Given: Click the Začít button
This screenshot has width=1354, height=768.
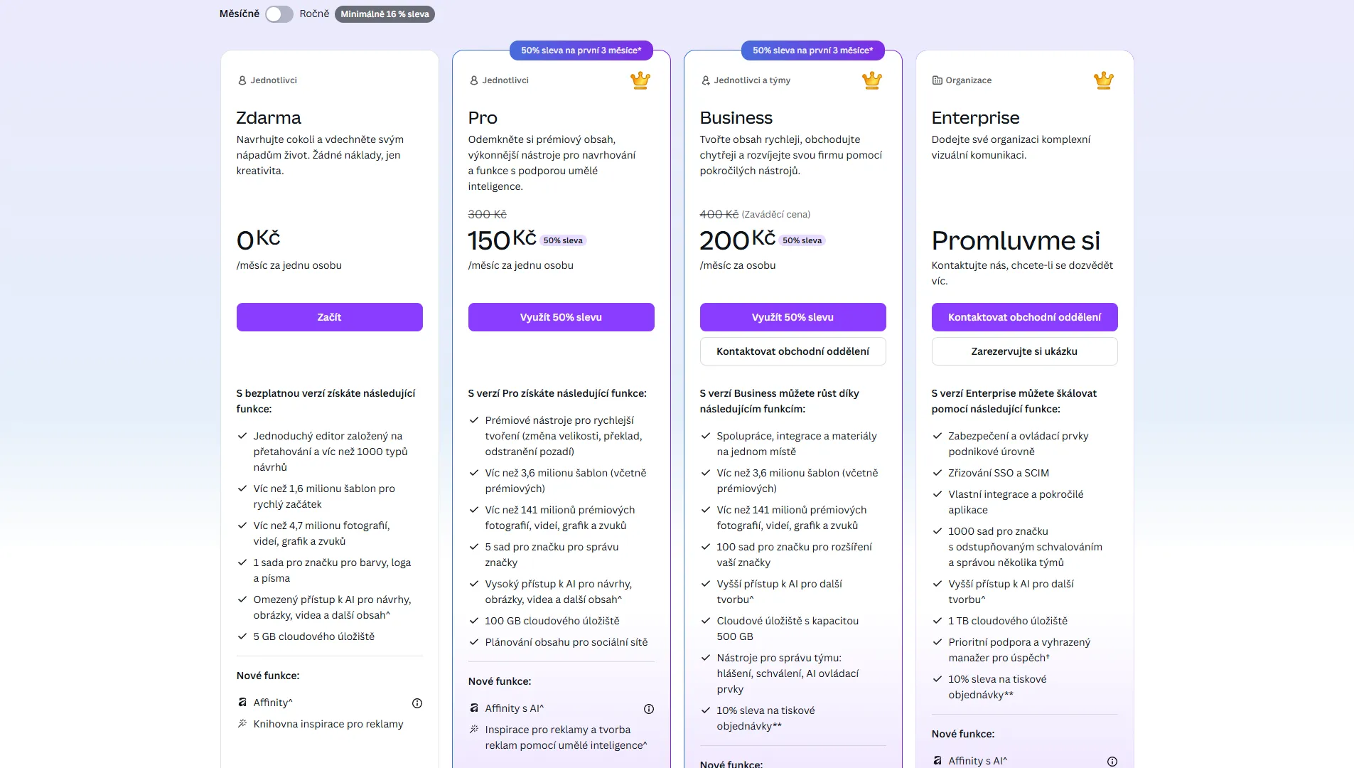Looking at the screenshot, I should (330, 317).
